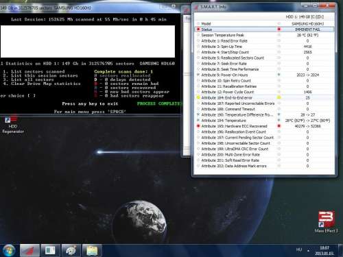Click the marker left of Attribute 190

point(198,114)
